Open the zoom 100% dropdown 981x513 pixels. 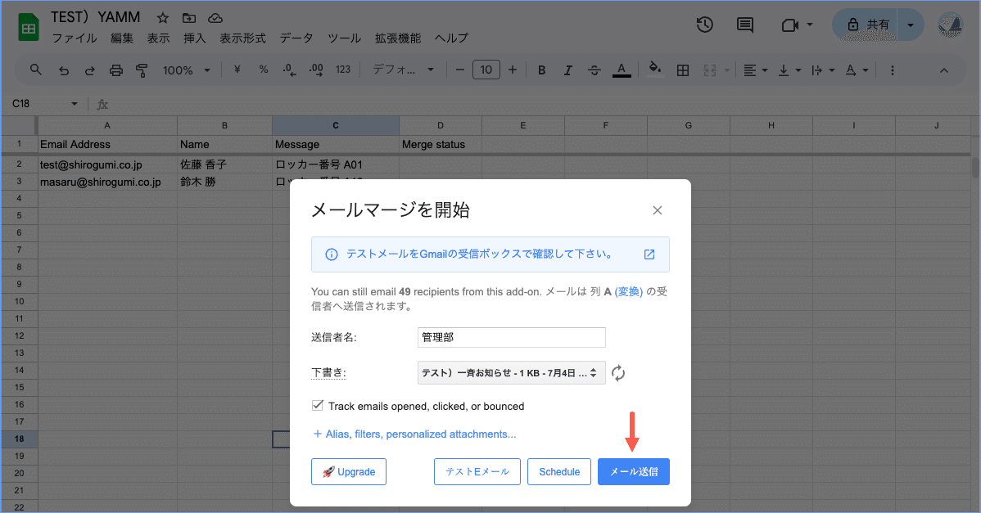(x=187, y=70)
